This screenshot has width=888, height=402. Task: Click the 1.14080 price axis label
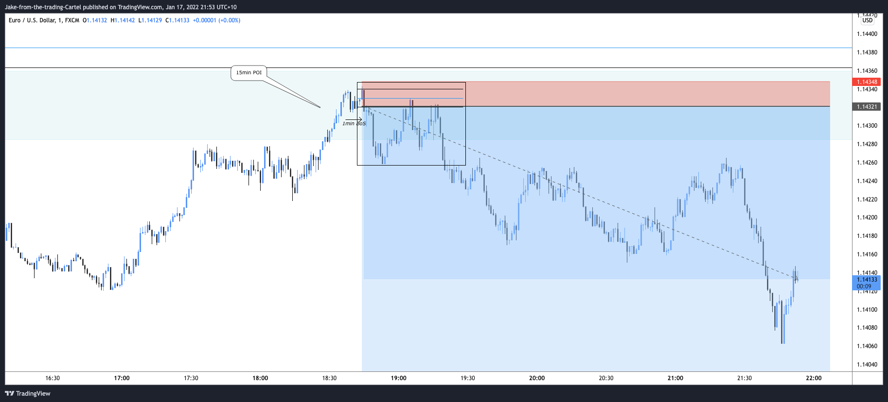click(x=867, y=328)
